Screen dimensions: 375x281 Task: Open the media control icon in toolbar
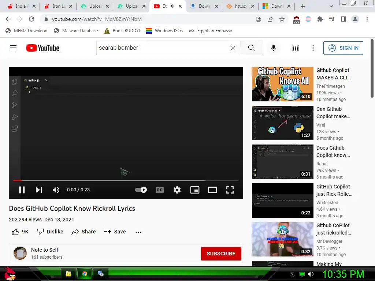click(x=331, y=19)
